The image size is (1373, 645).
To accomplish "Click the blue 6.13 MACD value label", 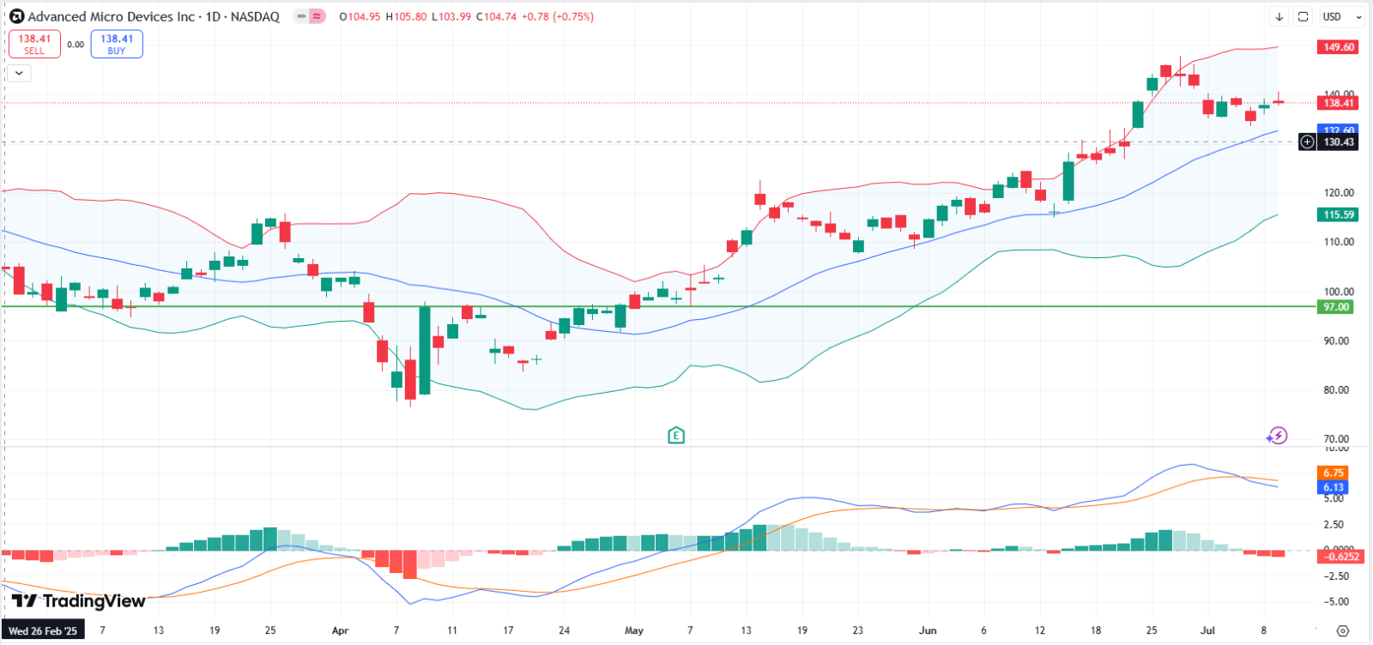I will click(1333, 487).
